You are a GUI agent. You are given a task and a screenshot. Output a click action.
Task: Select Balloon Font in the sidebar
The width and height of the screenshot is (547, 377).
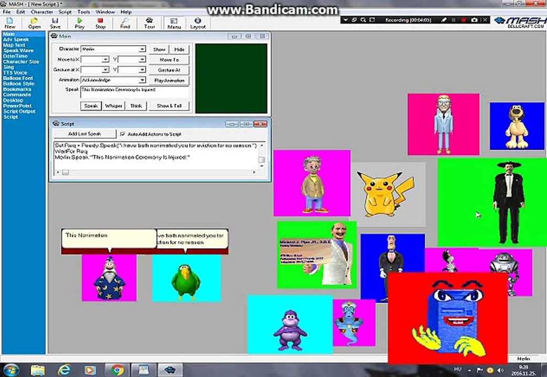click(x=18, y=78)
